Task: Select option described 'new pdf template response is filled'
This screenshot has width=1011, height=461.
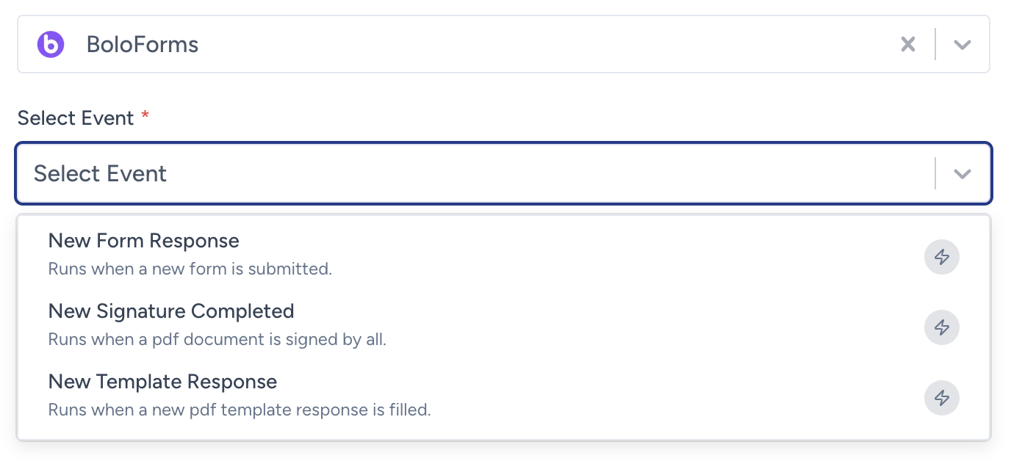Action: tap(240, 410)
